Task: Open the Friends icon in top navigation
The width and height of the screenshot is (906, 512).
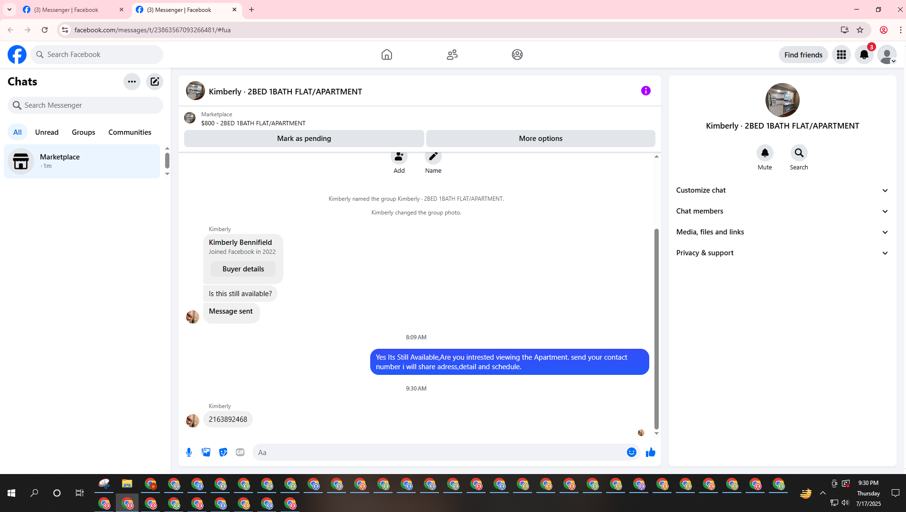Action: pyautogui.click(x=452, y=55)
